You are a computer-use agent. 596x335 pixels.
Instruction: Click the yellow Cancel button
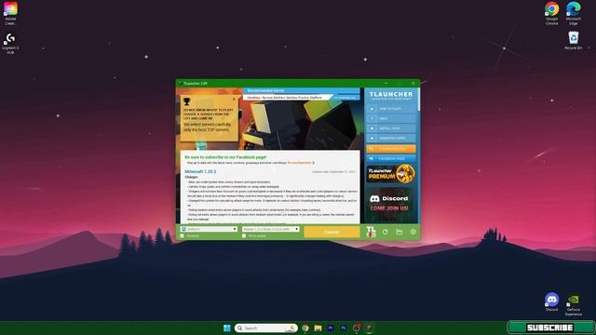(x=332, y=232)
